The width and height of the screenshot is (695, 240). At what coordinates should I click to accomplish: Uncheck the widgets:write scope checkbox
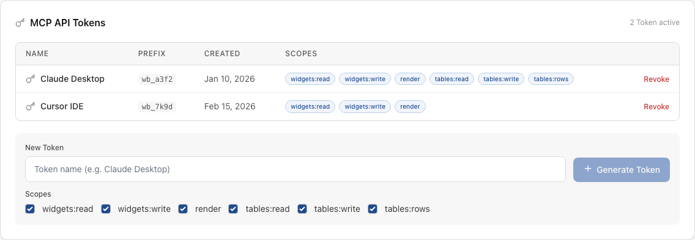(105, 209)
